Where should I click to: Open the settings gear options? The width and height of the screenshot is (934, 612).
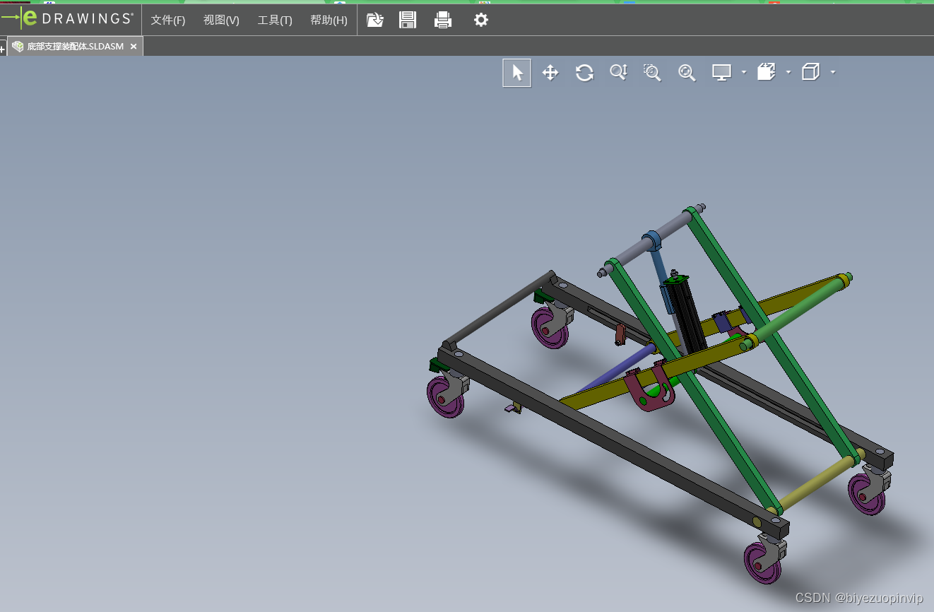click(x=481, y=20)
